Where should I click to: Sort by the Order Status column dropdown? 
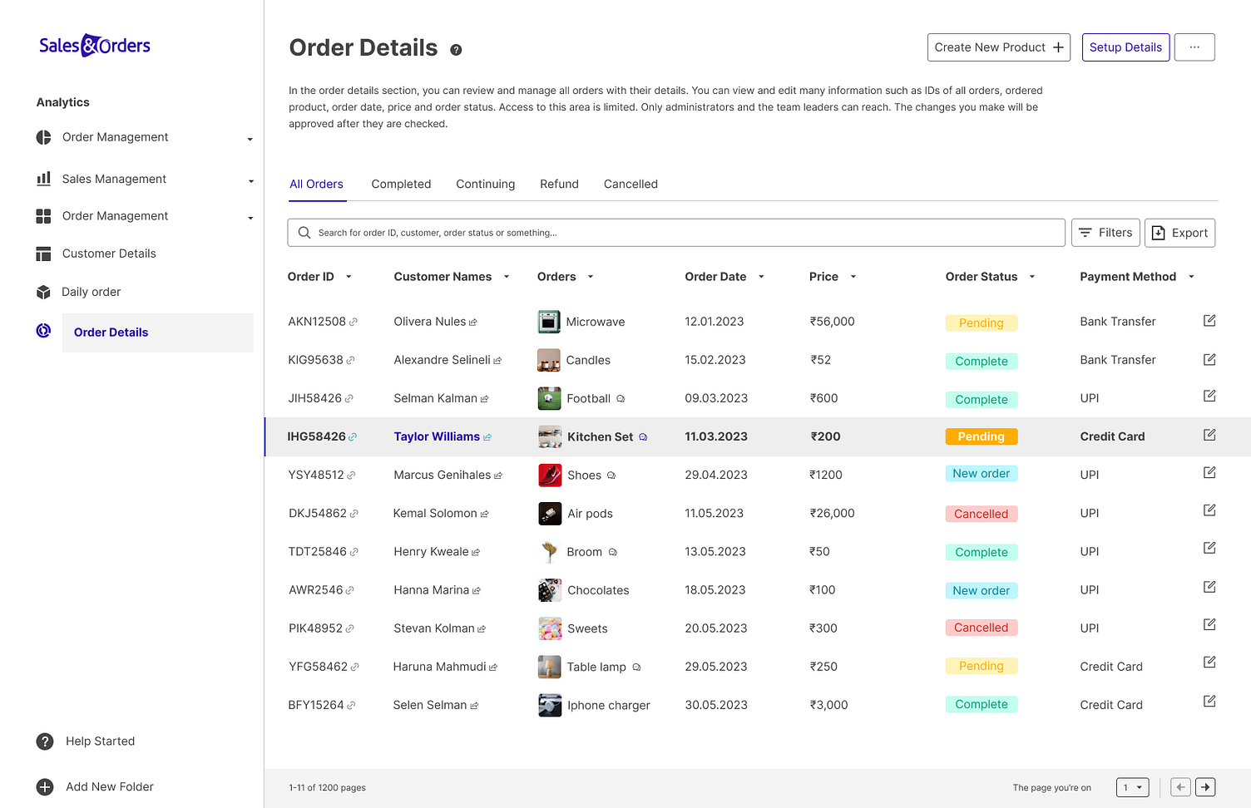point(1032,277)
